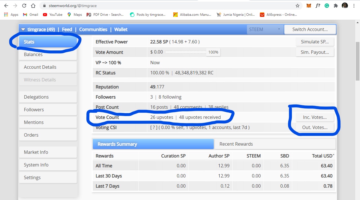Open the STEEM chain dropdown
The height and width of the screenshot is (200, 360).
click(x=265, y=29)
